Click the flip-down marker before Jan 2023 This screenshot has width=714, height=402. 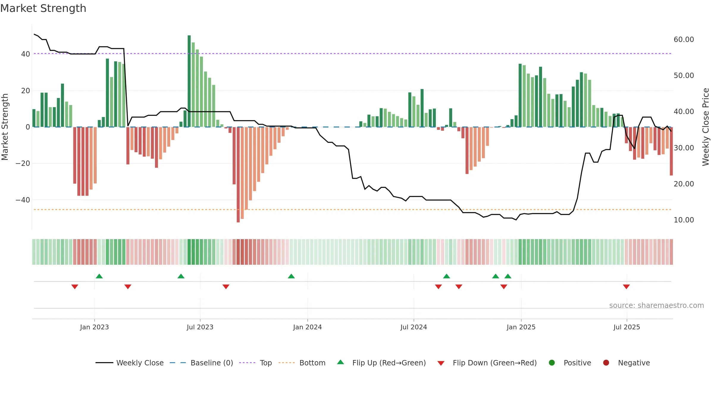coord(75,286)
